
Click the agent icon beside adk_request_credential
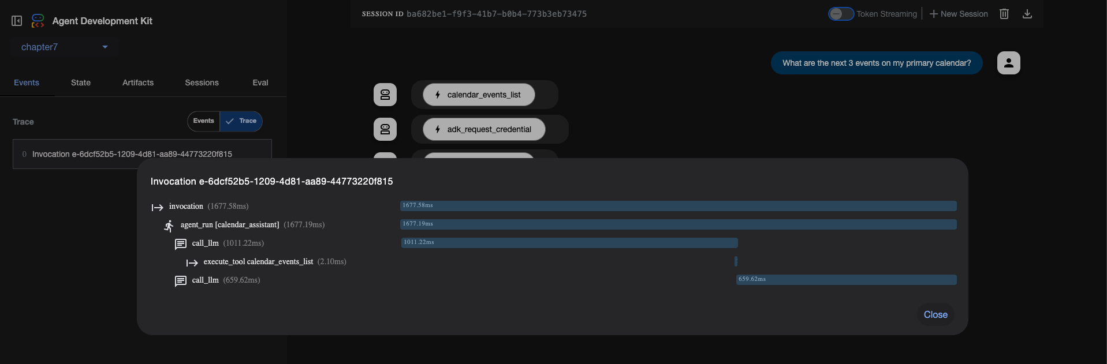(385, 129)
